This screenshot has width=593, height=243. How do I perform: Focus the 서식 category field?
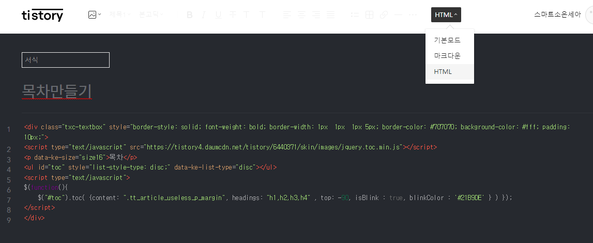66,59
